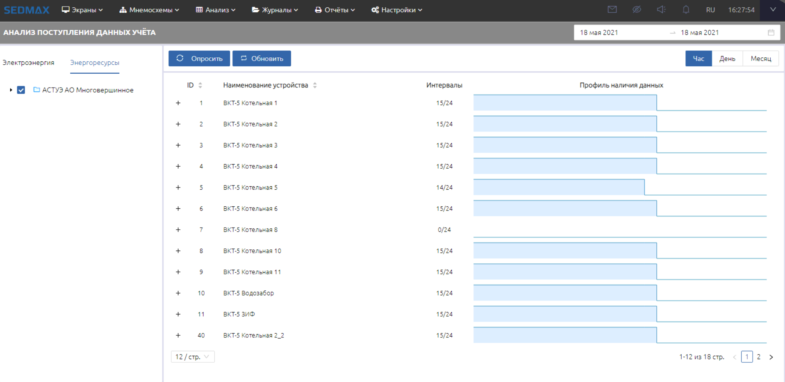The image size is (785, 382).
Task: Click the crossed-out eye icon
Action: pyautogui.click(x=637, y=10)
